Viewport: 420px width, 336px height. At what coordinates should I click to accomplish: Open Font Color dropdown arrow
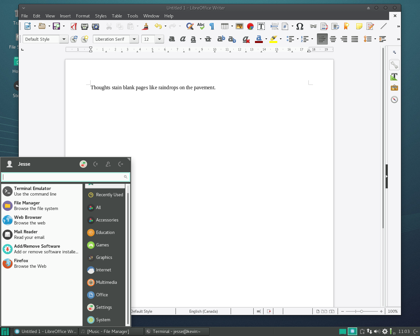click(266, 39)
